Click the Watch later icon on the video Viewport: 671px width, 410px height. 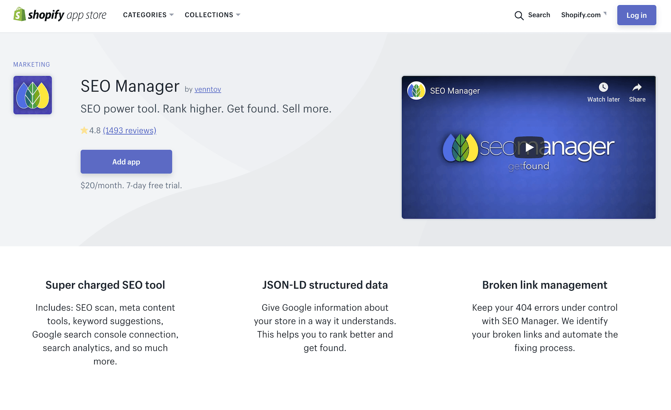[603, 88]
